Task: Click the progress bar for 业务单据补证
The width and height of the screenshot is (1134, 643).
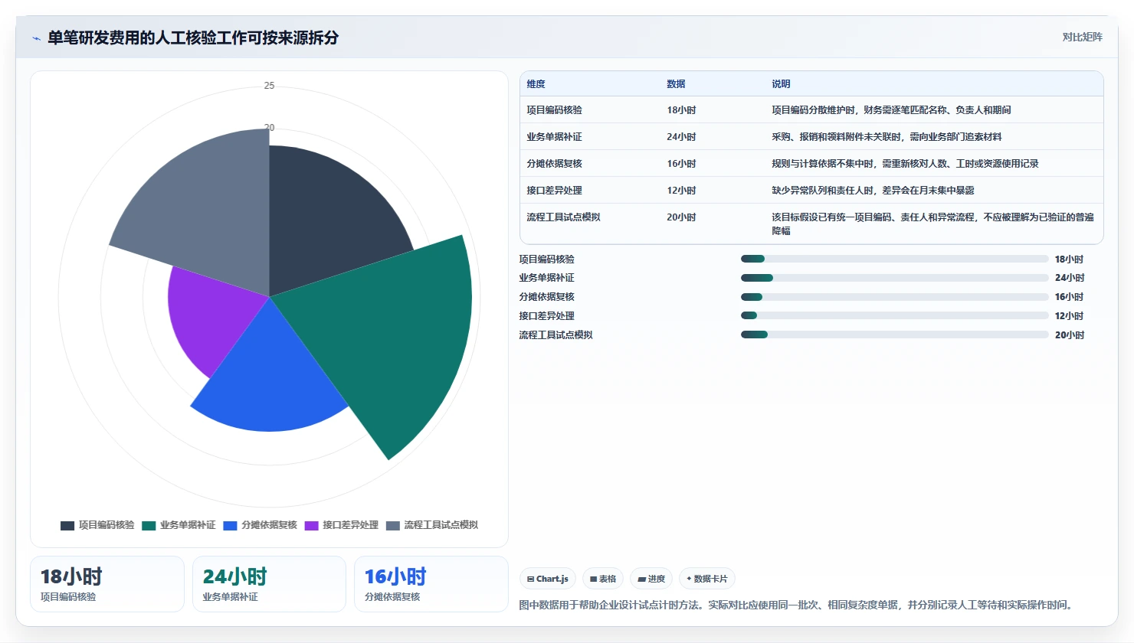Action: pos(894,278)
